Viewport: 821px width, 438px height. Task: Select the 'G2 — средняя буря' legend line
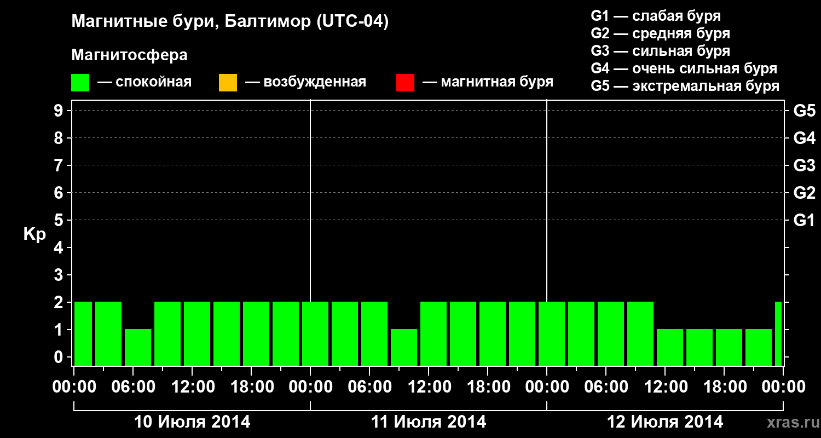(660, 33)
